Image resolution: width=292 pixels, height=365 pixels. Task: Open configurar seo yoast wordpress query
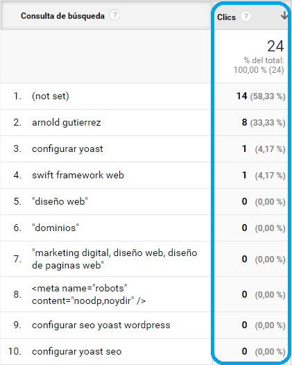click(101, 325)
